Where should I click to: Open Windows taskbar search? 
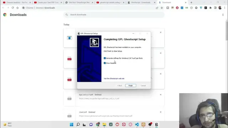click(78, 124)
